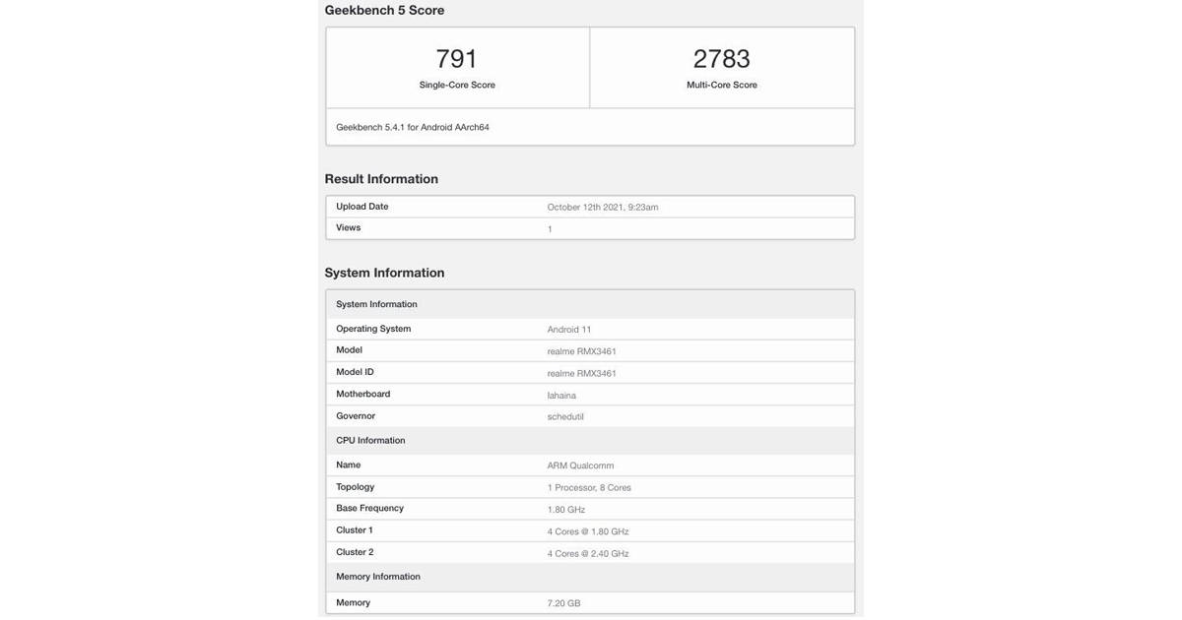
Task: Click the Views count value
Action: 549,225
